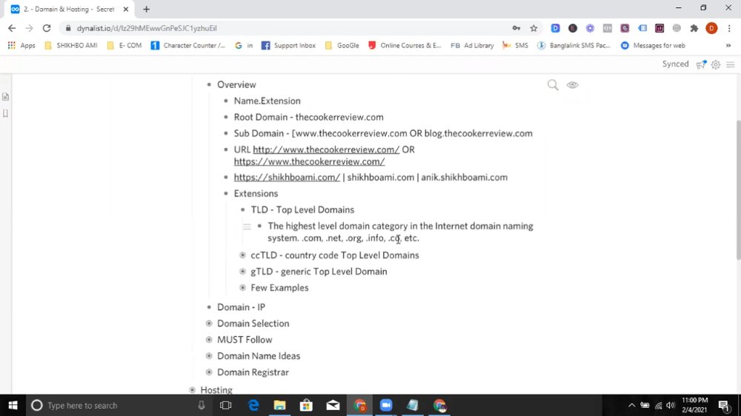Viewport: 741px width, 416px height.
Task: Open the file pane sidebar icon
Action: tap(6, 97)
